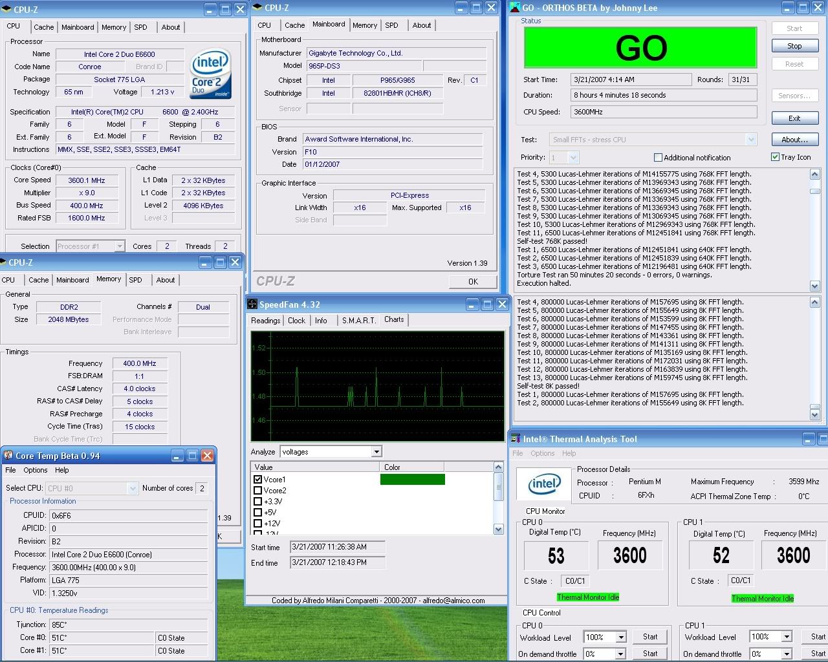Click the ORTHOS title bar icon
This screenshot has height=662, width=828.
click(x=515, y=8)
